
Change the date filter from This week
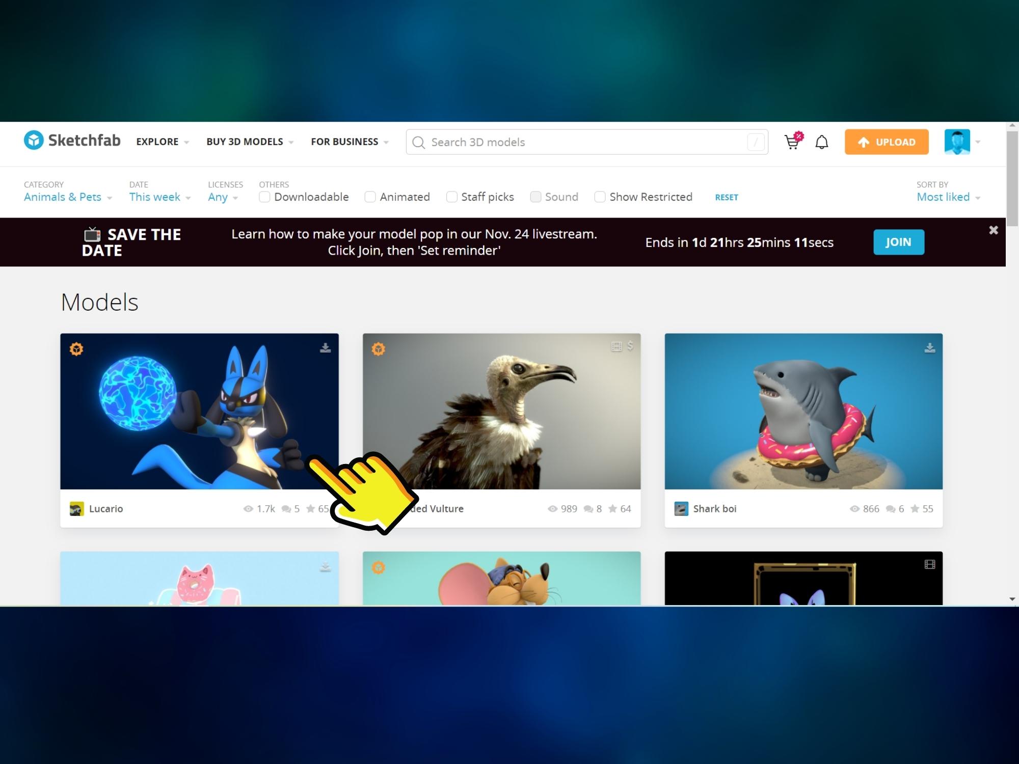click(x=157, y=197)
